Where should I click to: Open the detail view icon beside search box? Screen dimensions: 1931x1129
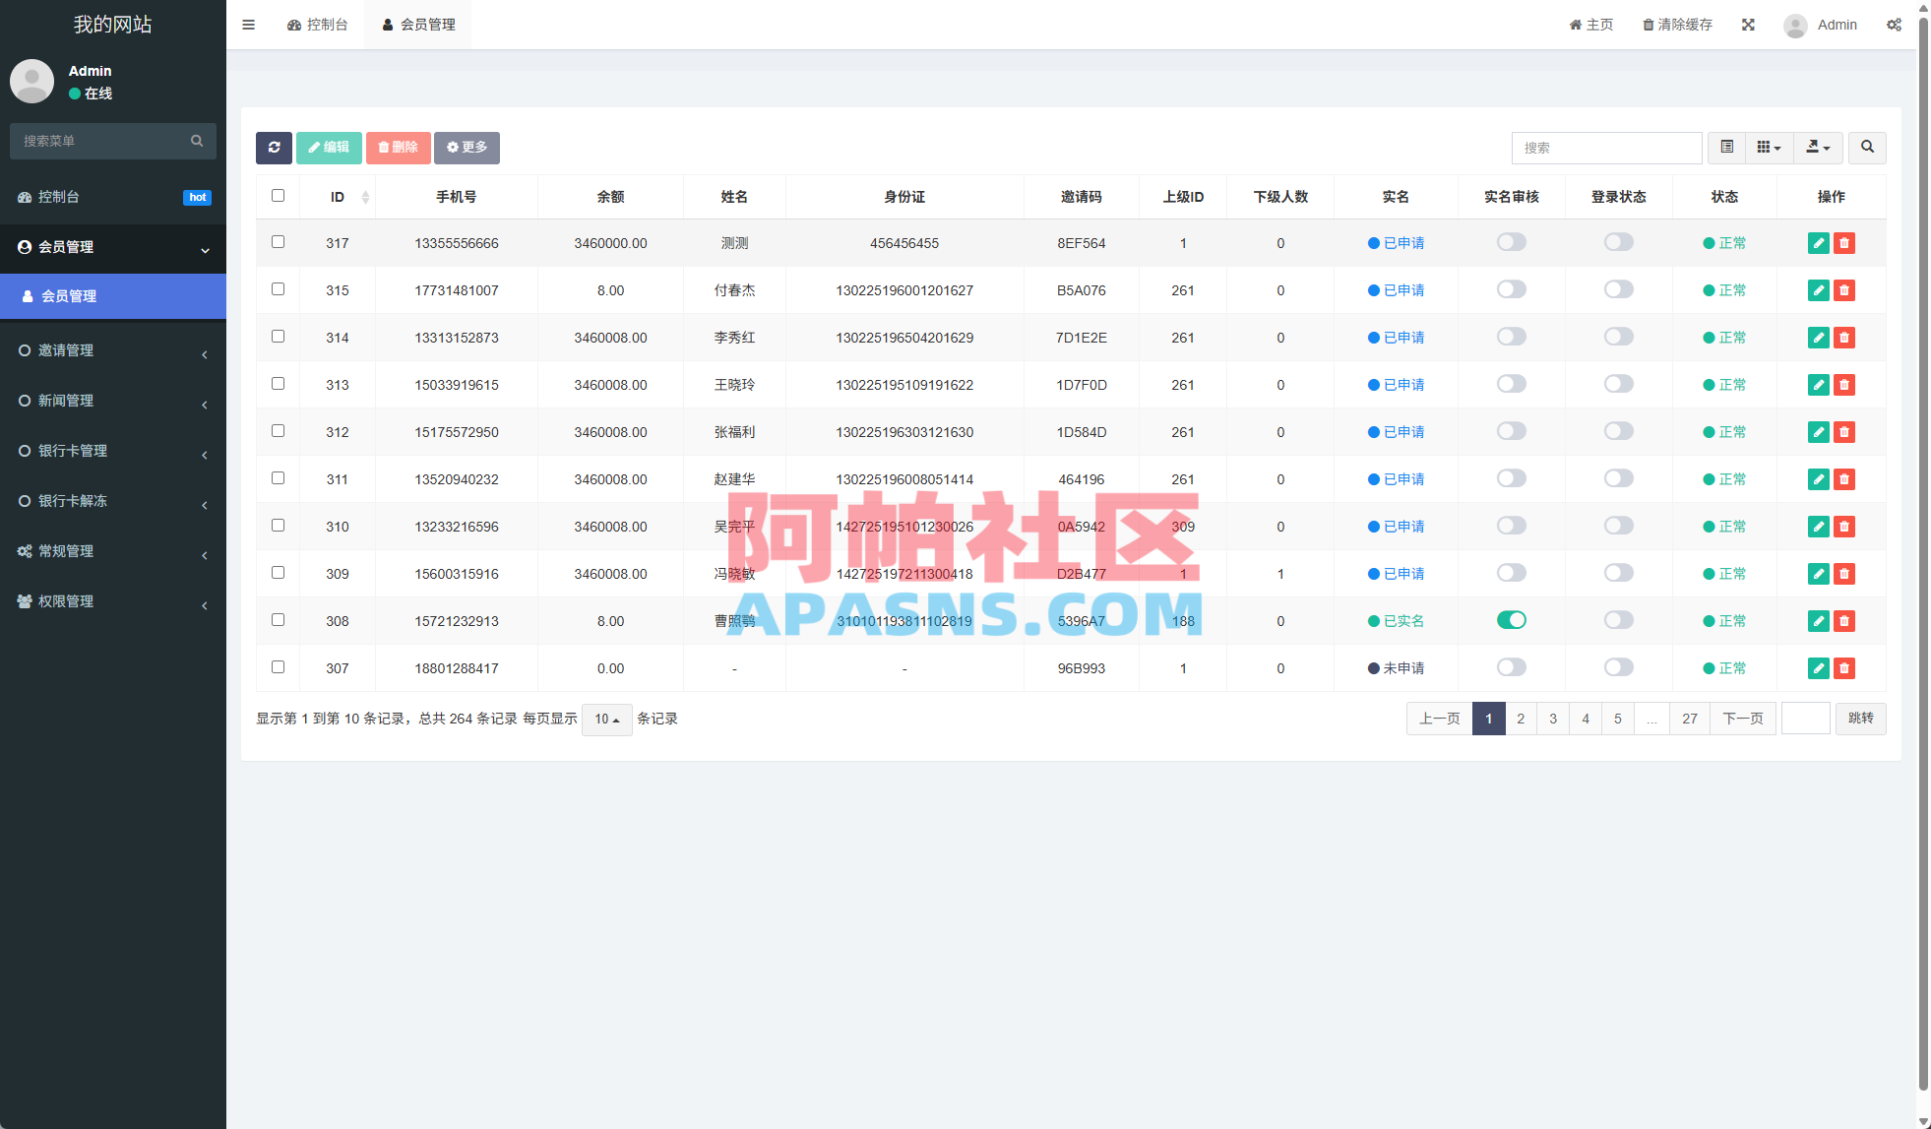point(1725,148)
